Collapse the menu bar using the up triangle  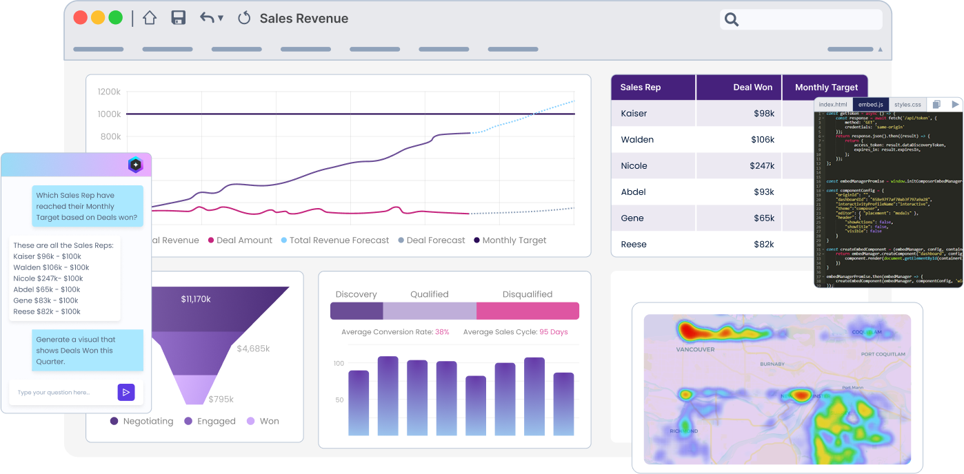click(x=880, y=50)
